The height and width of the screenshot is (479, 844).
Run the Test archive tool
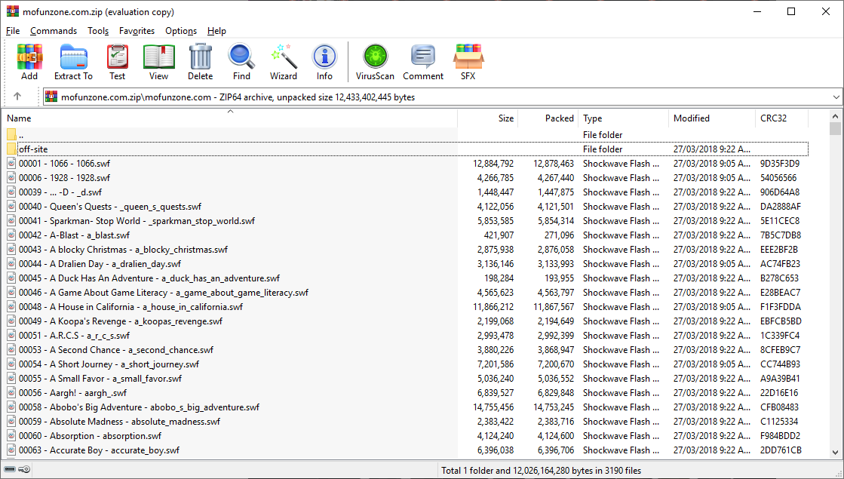point(117,61)
